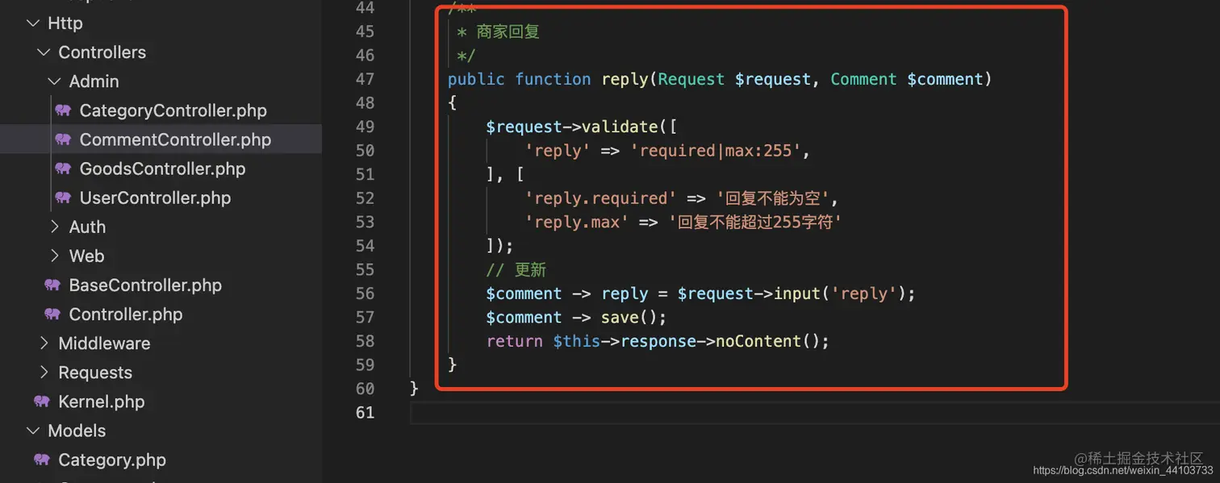1220x483 pixels.
Task: Click 'input' method on line 56
Action: (796, 294)
